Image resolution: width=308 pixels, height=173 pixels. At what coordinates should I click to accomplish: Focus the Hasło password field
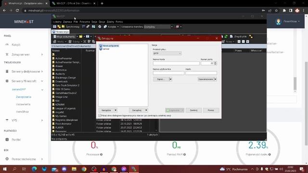201,73
